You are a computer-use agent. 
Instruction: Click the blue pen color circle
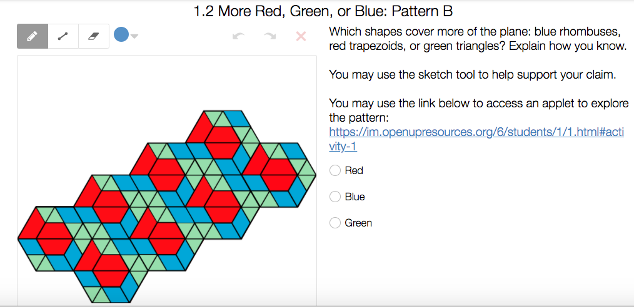[121, 35]
